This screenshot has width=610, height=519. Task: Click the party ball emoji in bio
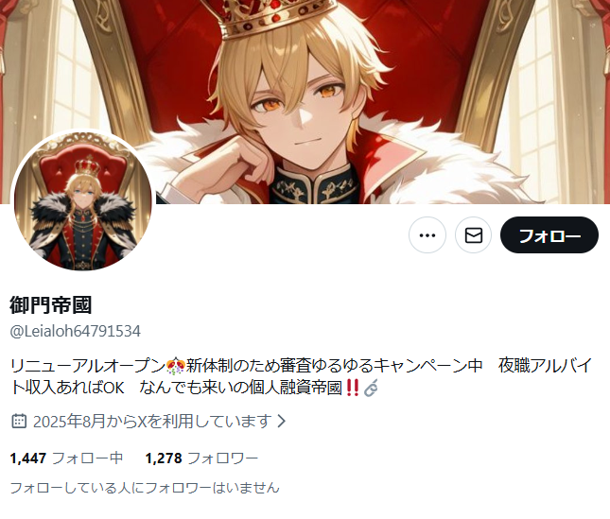[176, 366]
